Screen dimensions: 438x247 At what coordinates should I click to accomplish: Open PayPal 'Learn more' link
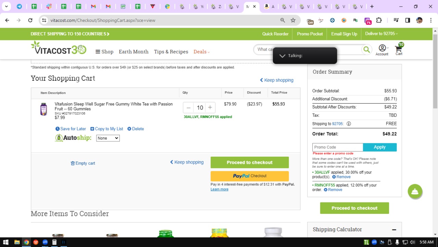pos(219,190)
